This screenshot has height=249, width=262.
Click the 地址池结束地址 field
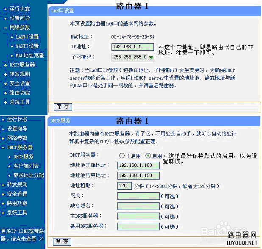[x=138, y=175]
